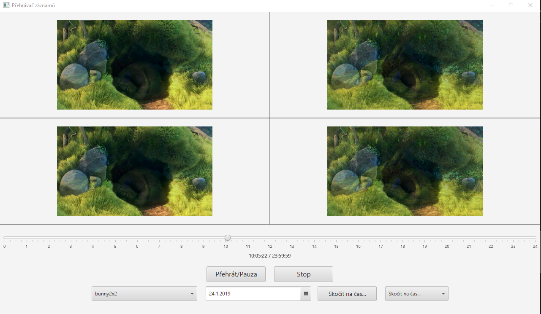Seek to hour 22 on the timeline
The width and height of the screenshot is (541, 314).
491,238
